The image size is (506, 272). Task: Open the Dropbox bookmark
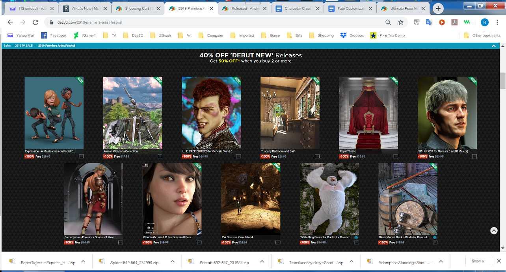coord(352,35)
